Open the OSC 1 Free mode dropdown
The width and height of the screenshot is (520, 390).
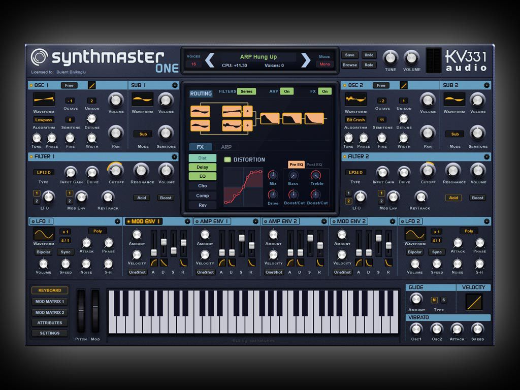tap(69, 85)
